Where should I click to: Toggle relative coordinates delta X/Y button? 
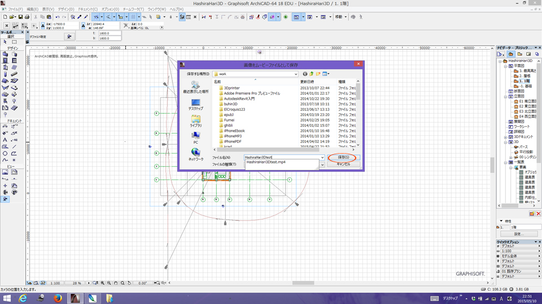(43, 26)
